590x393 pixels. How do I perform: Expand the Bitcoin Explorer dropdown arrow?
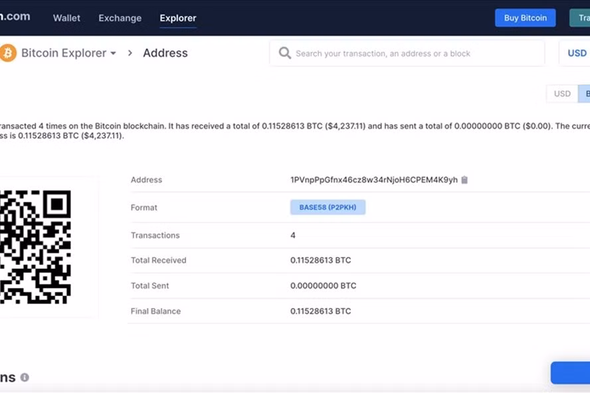113,53
